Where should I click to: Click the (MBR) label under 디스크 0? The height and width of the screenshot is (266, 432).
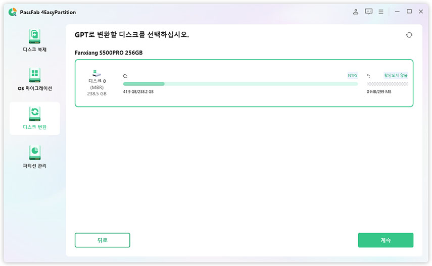click(97, 87)
